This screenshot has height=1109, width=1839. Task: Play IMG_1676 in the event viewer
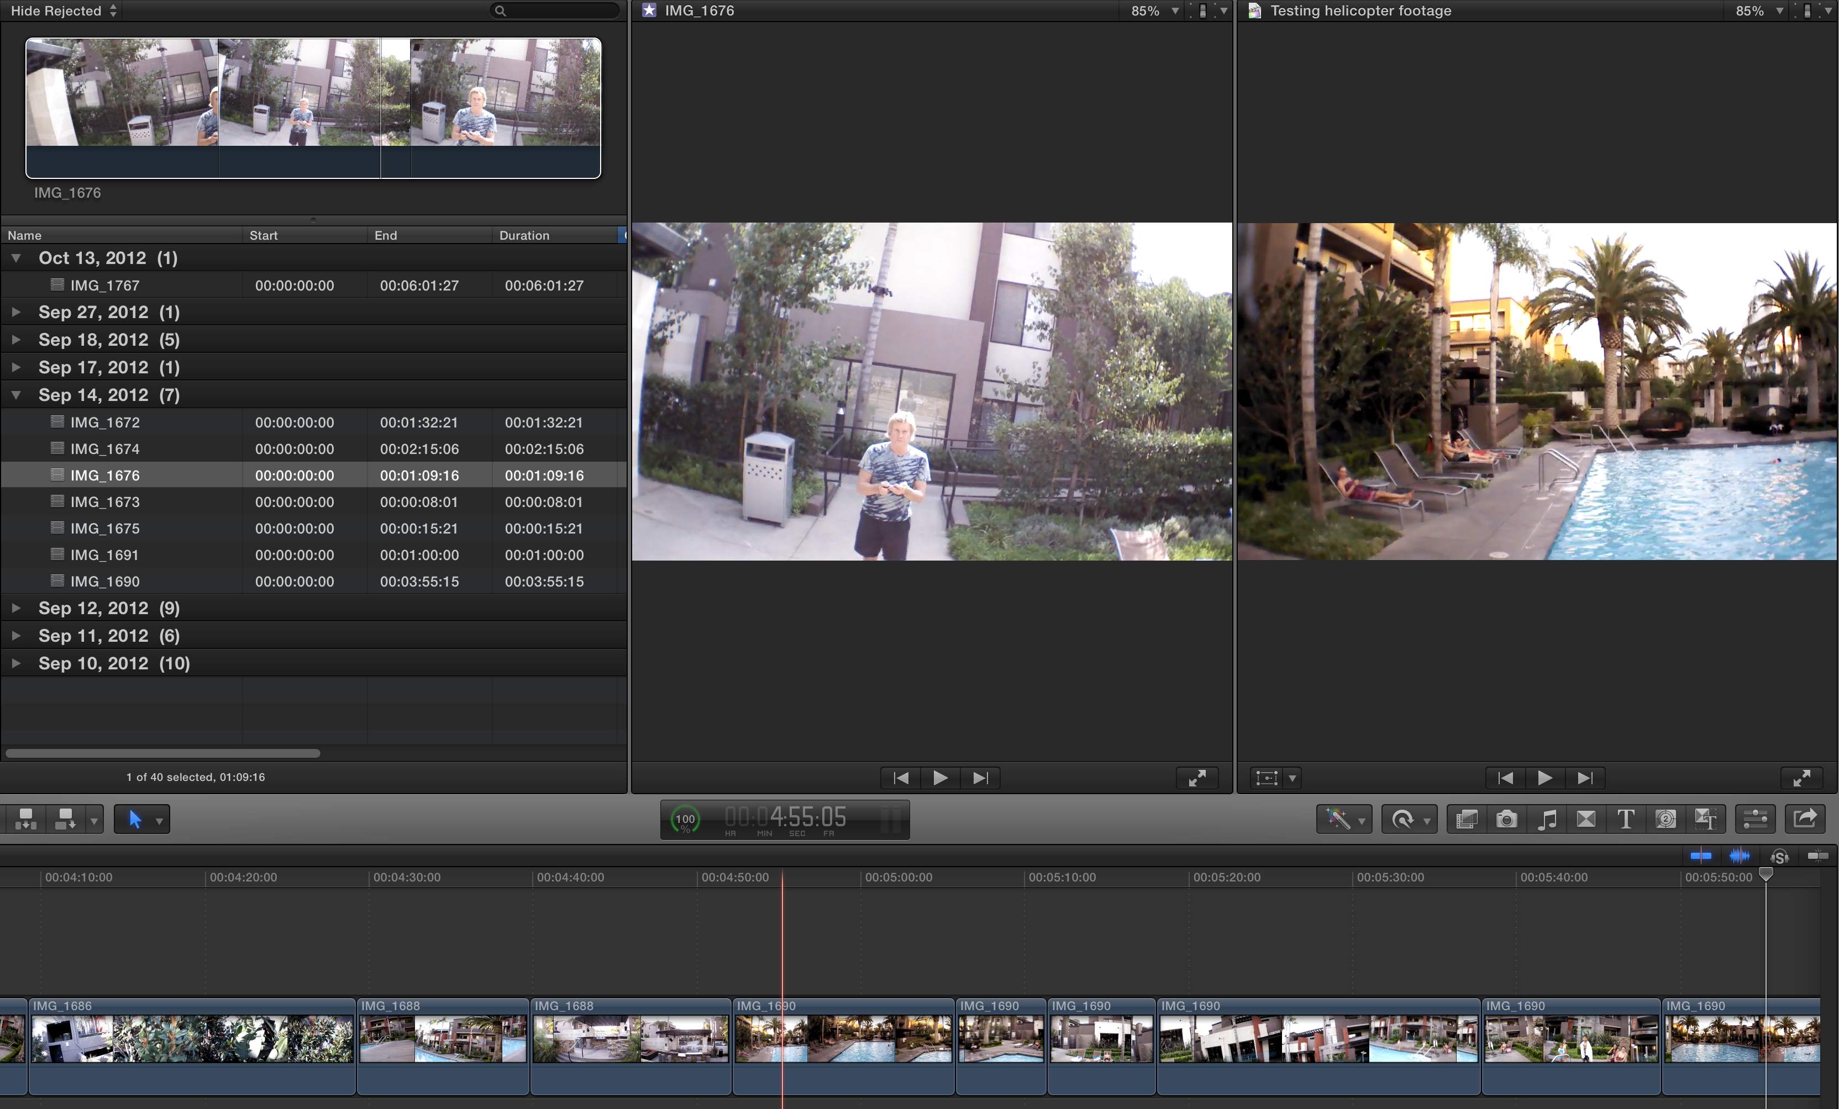(x=939, y=778)
